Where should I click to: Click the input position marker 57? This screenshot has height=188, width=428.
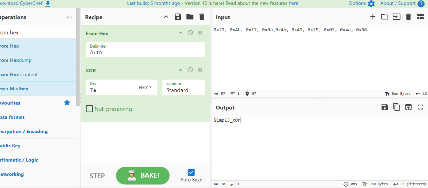251,94
